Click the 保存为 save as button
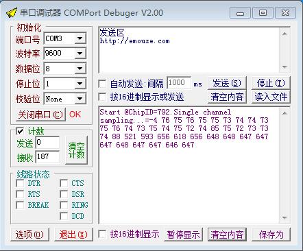This screenshot has width=303, height=251. point(271,235)
